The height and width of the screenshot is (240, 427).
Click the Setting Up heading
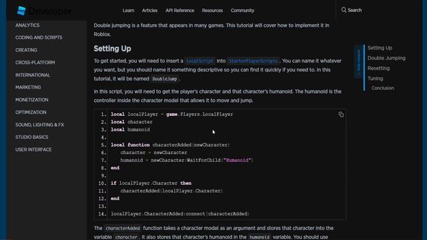pyautogui.click(x=112, y=49)
